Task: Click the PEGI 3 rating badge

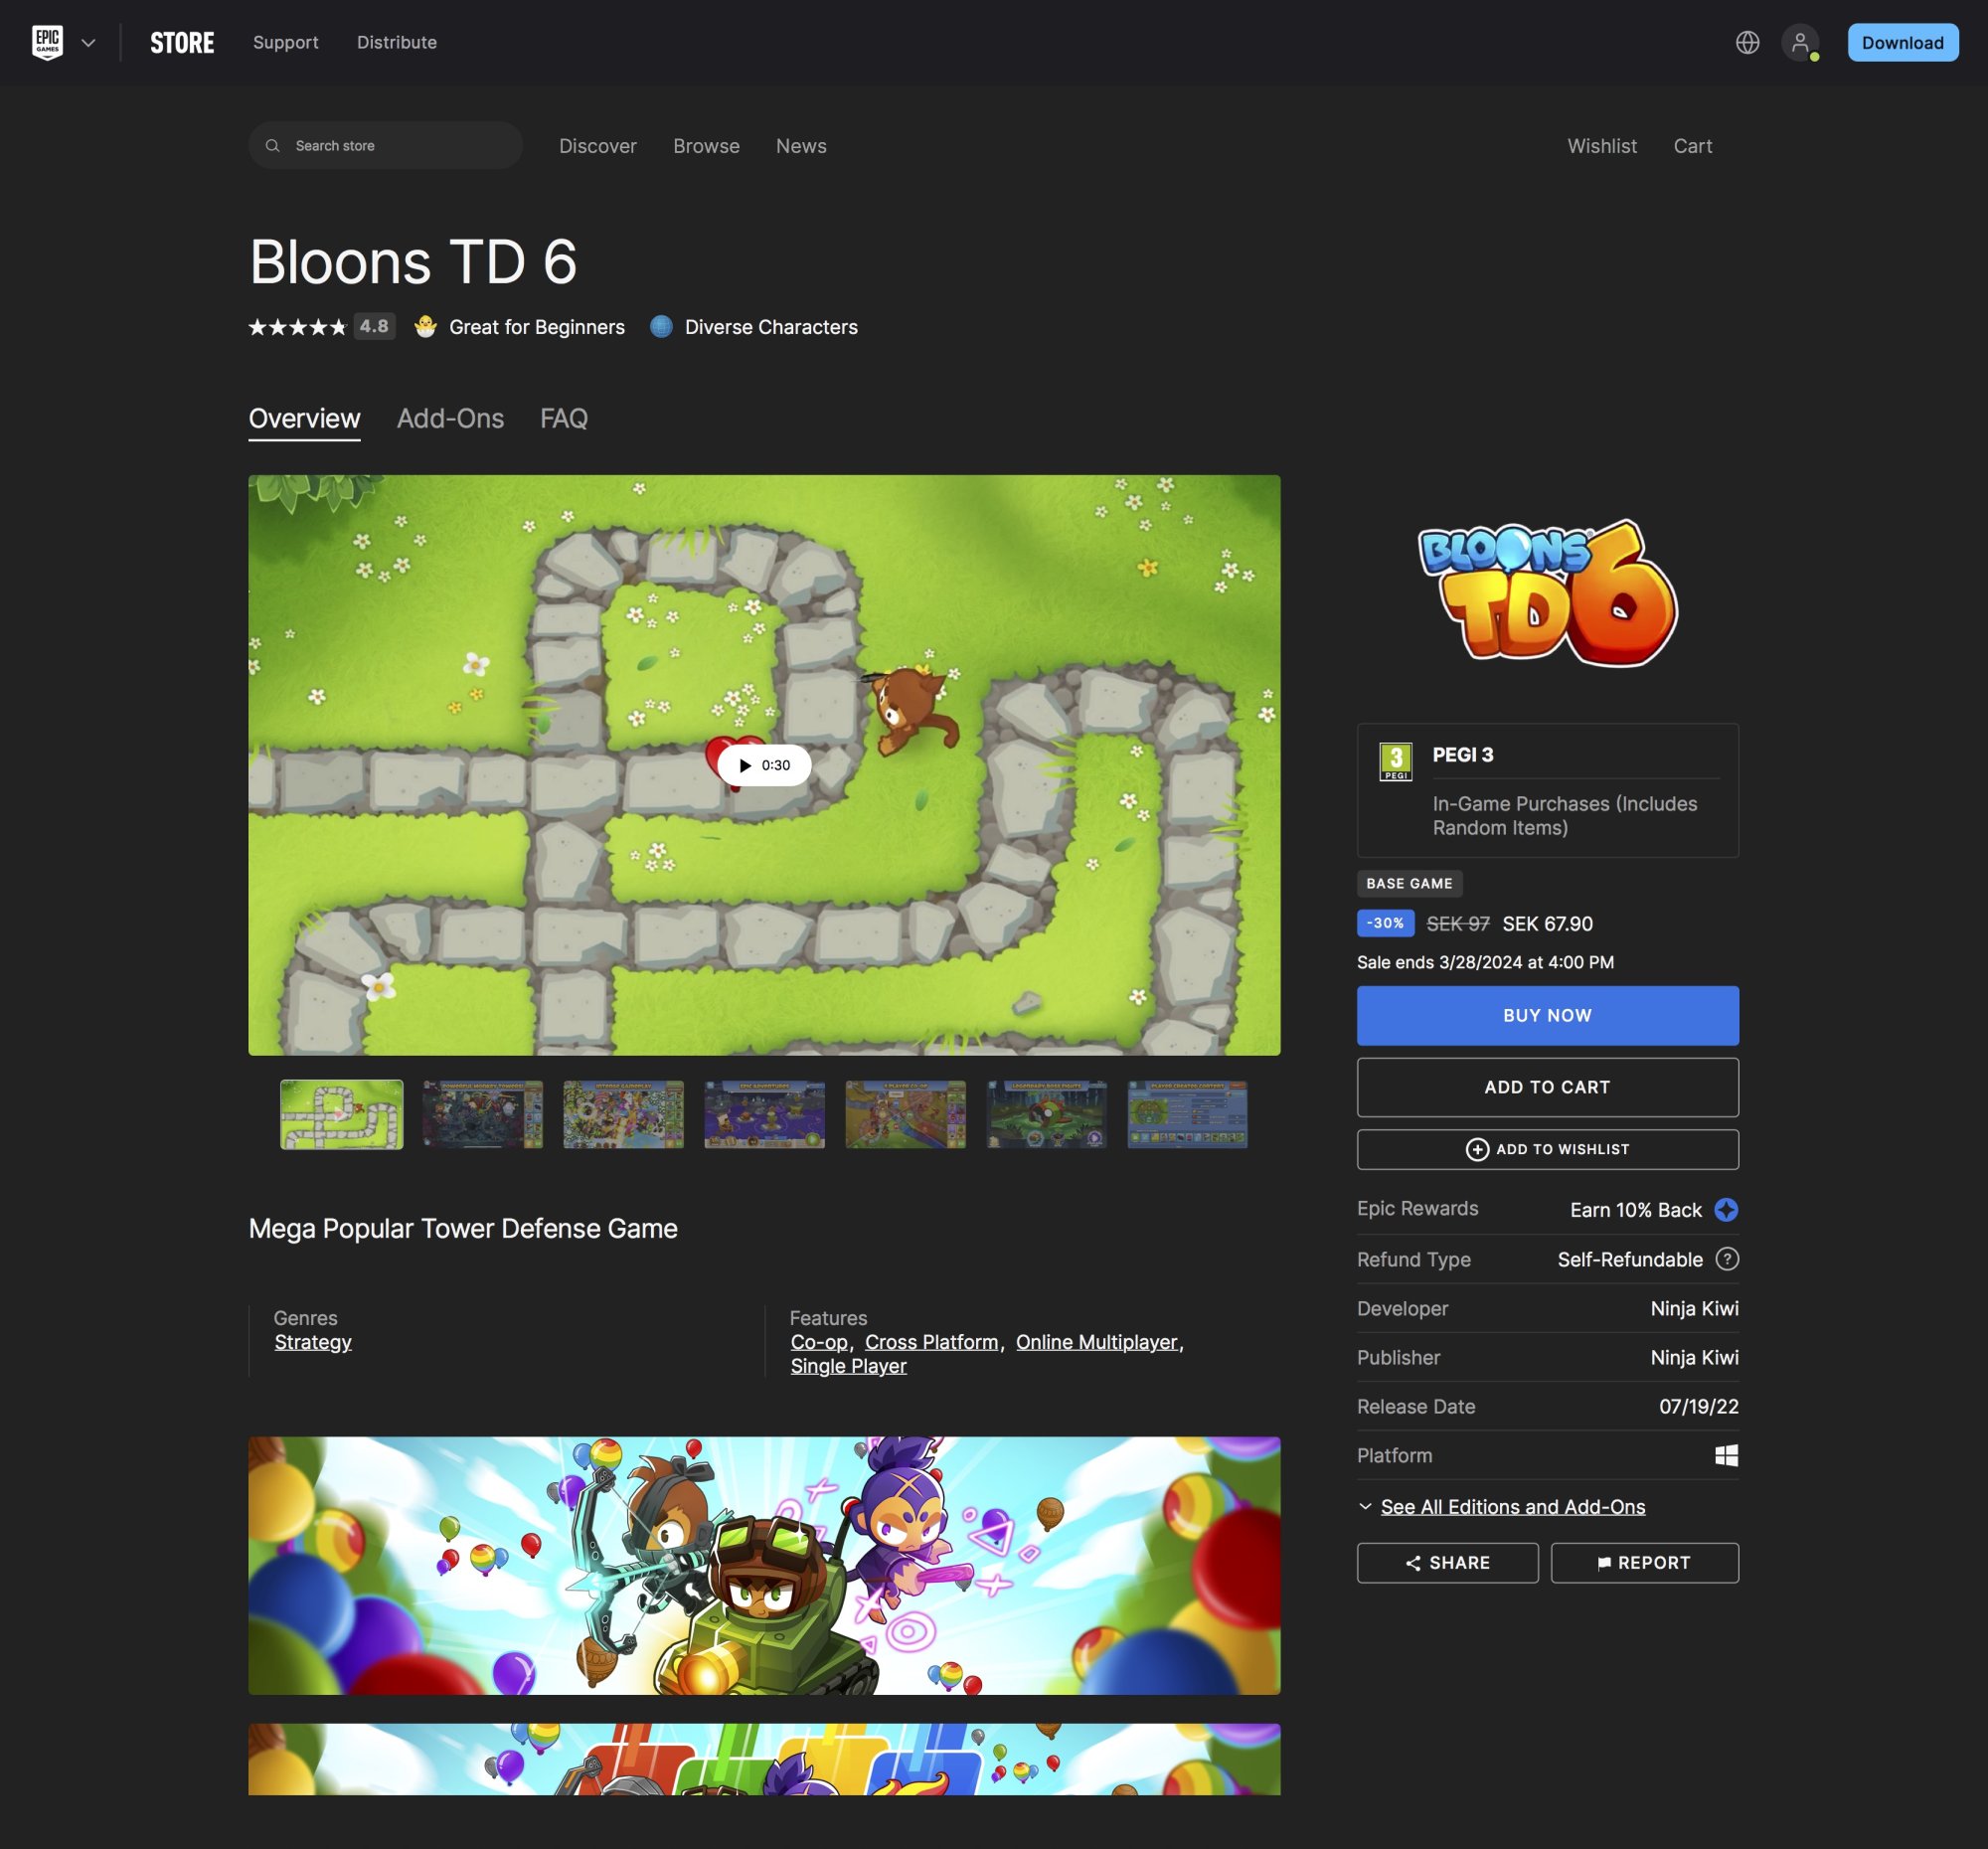Action: [x=1395, y=761]
